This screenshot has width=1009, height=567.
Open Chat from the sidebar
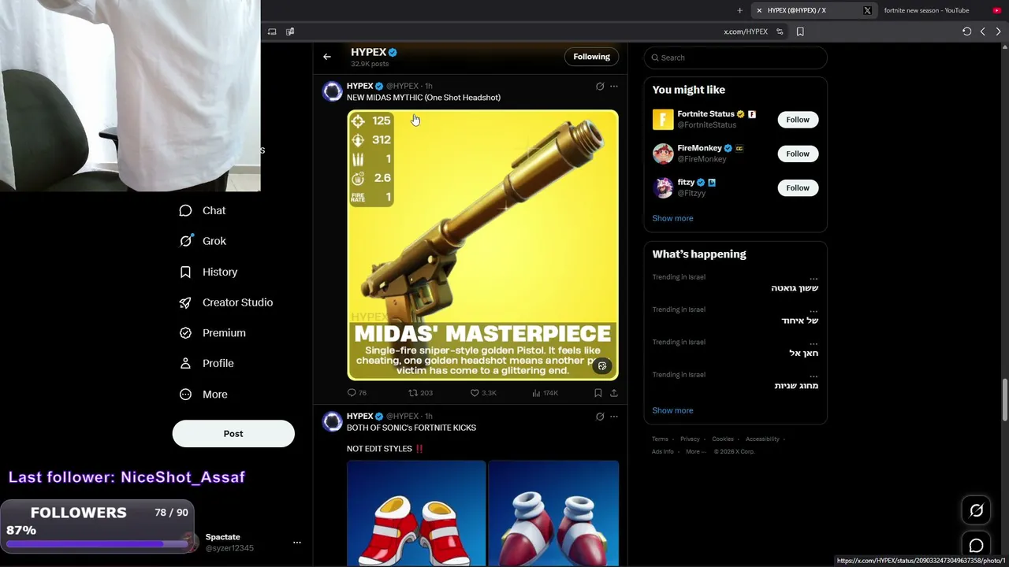pyautogui.click(x=203, y=210)
